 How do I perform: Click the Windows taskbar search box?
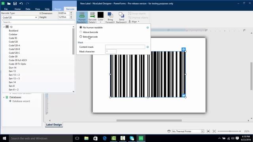(x=41, y=138)
